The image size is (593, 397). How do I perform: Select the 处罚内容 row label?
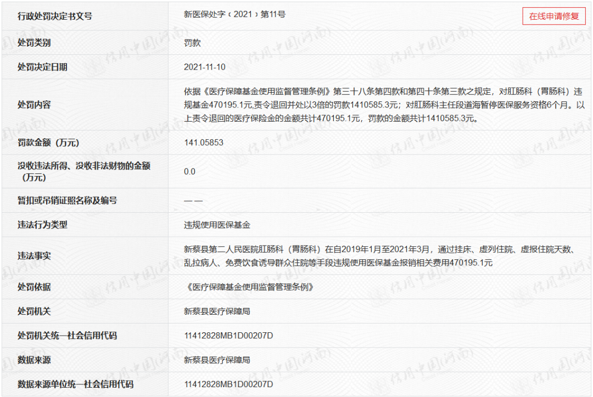(x=34, y=104)
